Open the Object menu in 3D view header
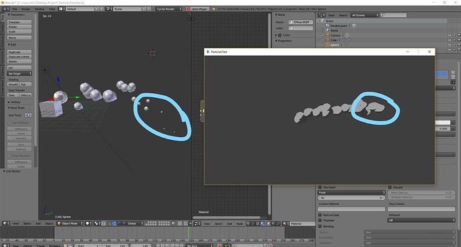This screenshot has width=461, height=247. tap(49, 224)
